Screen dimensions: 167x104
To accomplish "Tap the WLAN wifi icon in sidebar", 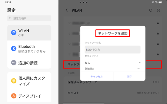I will click(x=14, y=32).
